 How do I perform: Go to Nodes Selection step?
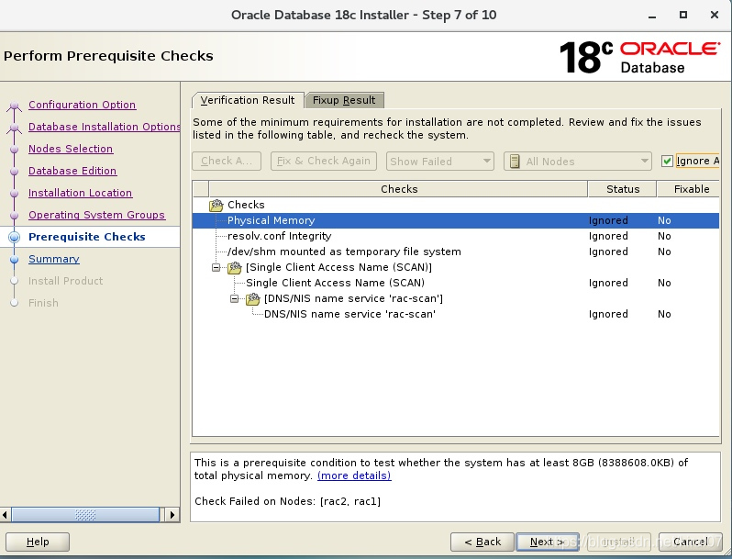point(71,149)
